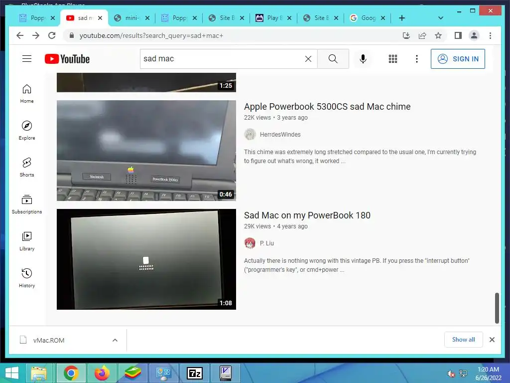The image size is (510, 383).
Task: Open vMac.ROM downloaded file
Action: coord(49,340)
